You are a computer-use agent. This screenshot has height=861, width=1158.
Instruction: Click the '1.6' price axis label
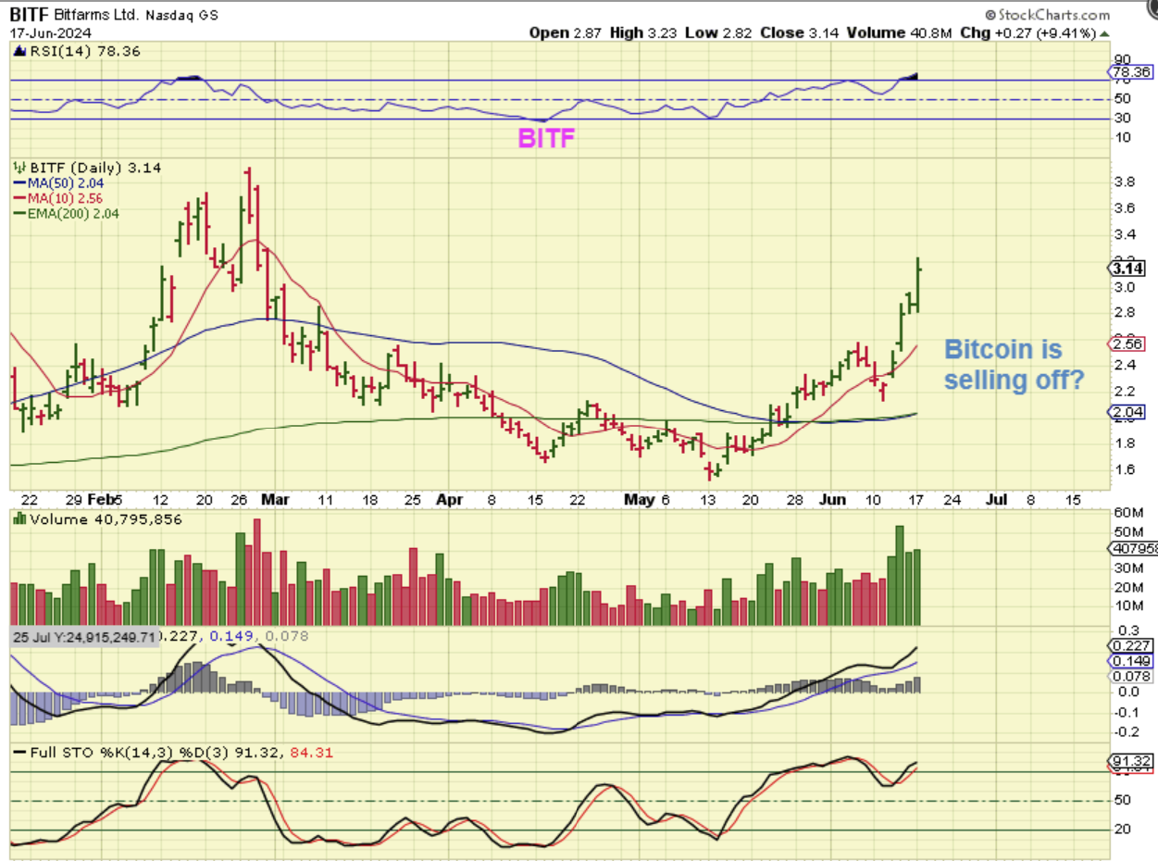1123,469
